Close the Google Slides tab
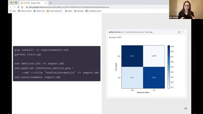The image size is (203, 114). (x=46, y=3)
